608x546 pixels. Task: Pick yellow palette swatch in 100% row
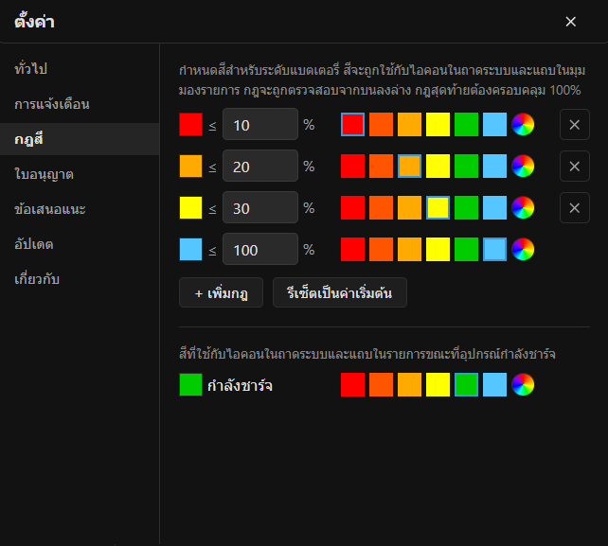(x=438, y=249)
